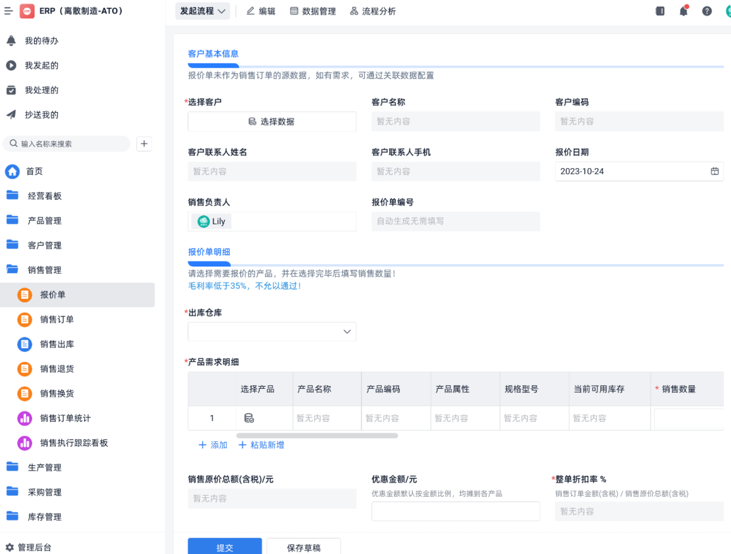Switch to 流程分析 tab

373,11
